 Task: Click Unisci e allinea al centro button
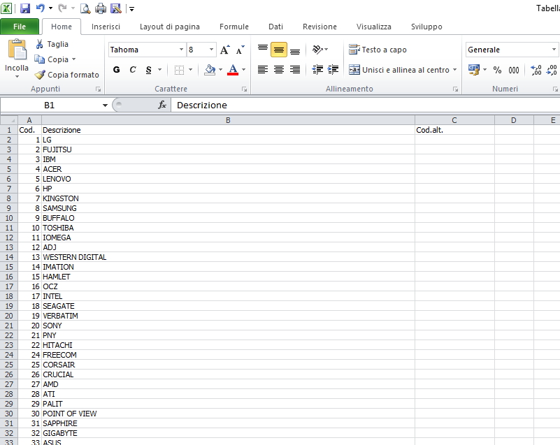[x=399, y=70]
